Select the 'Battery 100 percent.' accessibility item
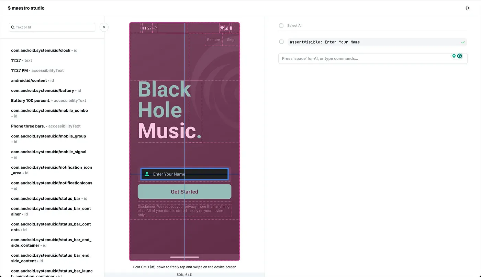 pyautogui.click(x=31, y=101)
